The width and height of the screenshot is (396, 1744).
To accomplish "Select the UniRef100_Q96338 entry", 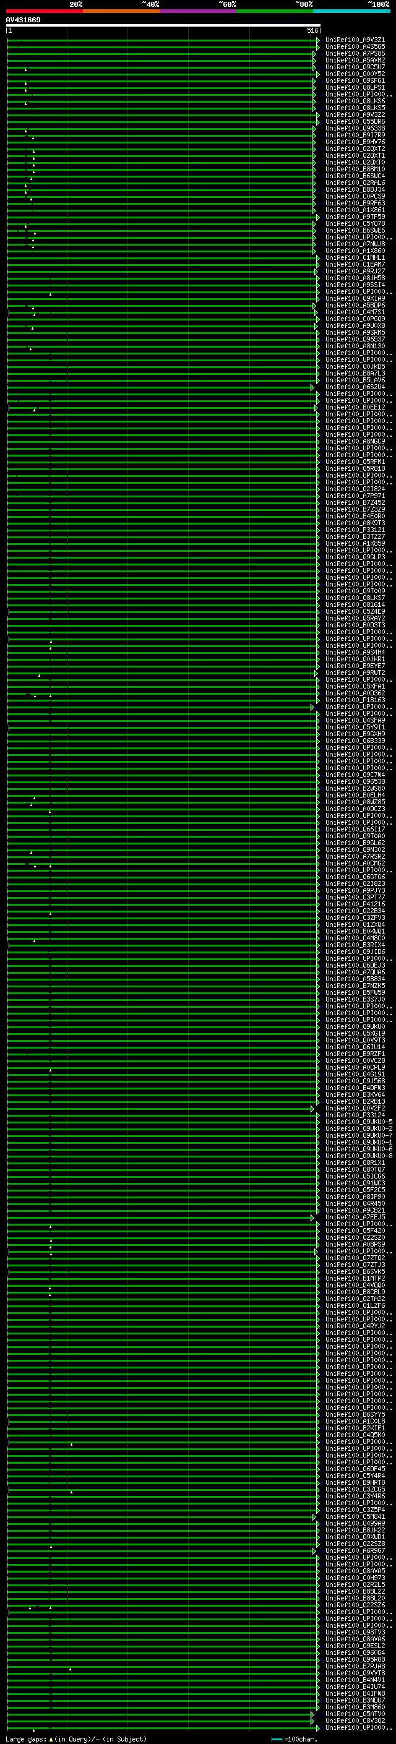I will (355, 129).
